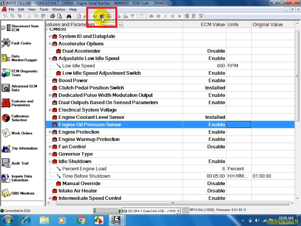Open the File menu
301x226 pixels.
11,9
